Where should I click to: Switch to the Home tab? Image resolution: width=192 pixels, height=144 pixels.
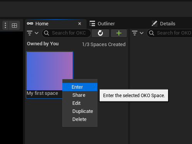56,24
